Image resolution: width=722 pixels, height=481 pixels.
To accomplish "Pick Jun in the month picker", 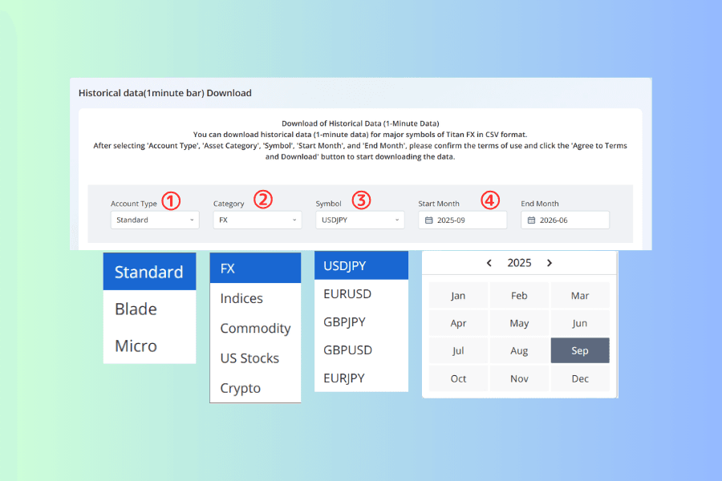I will click(x=580, y=323).
